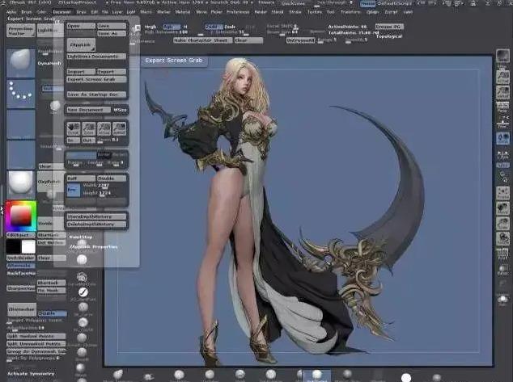
Task: Click the QuickSave button in the top bar
Action: 294,3
